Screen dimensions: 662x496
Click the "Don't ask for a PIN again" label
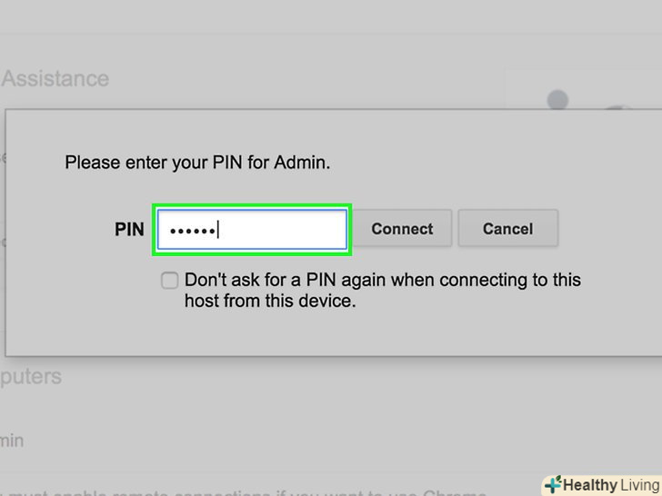[382, 280]
